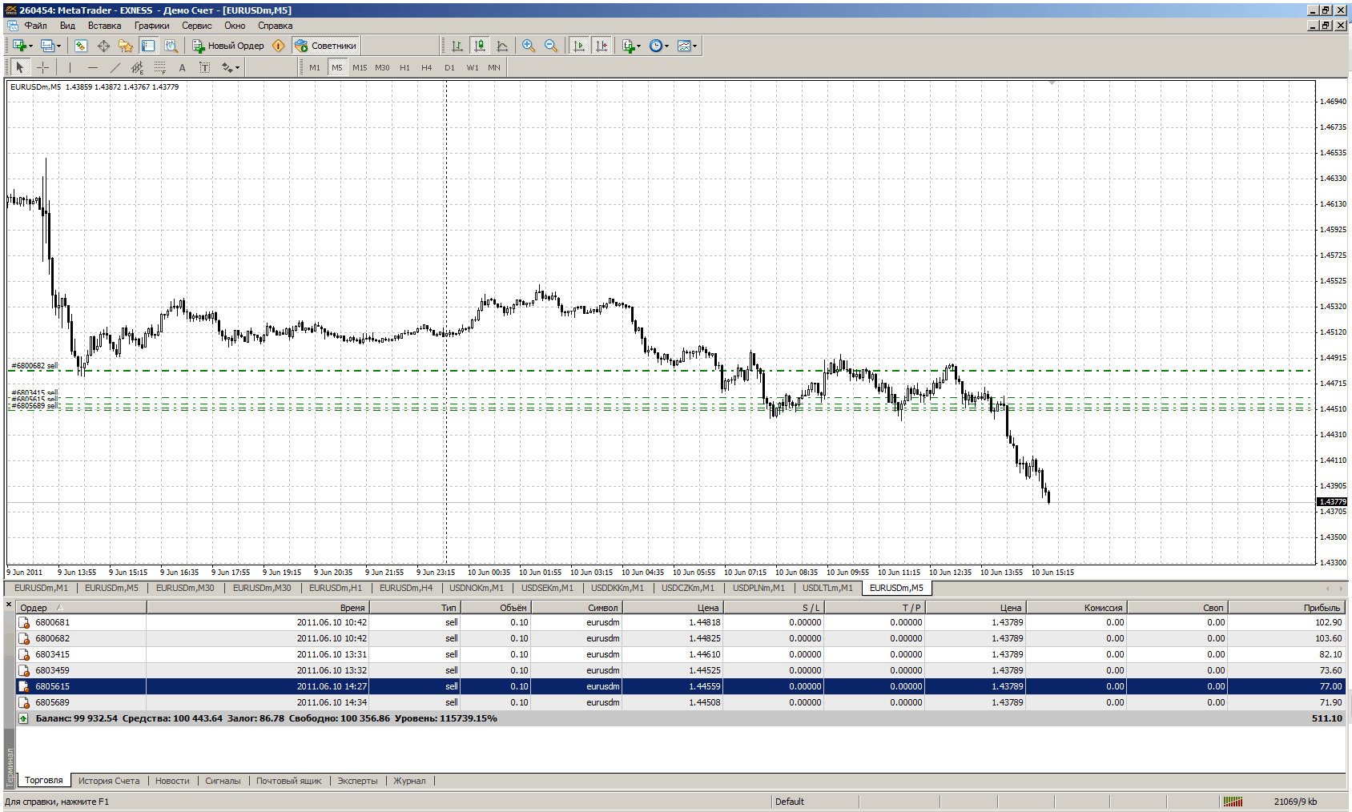Click the #6800682 sell level label on chart
The height and width of the screenshot is (812, 1352).
click(x=34, y=366)
